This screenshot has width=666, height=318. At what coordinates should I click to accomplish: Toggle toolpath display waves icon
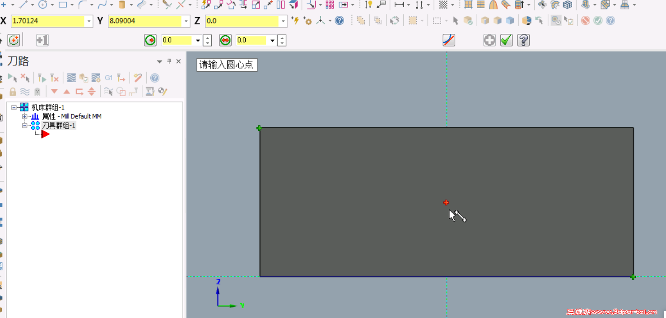coord(25,92)
